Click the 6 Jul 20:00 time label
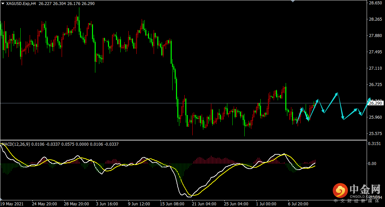The image size is (385, 207). coord(298,204)
